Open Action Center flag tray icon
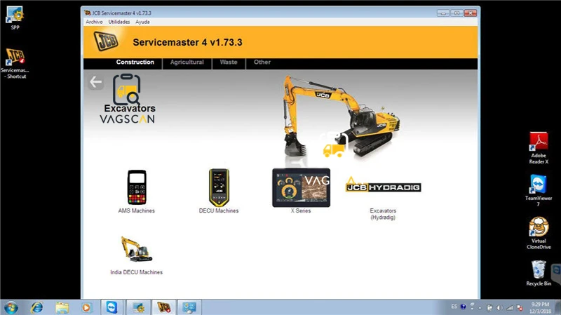This screenshot has height=315, width=561. coord(520,308)
